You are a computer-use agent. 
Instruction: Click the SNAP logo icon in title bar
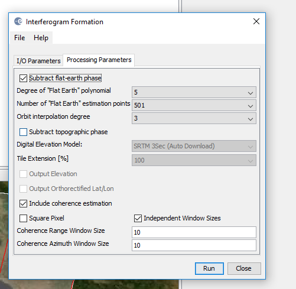[18, 21]
